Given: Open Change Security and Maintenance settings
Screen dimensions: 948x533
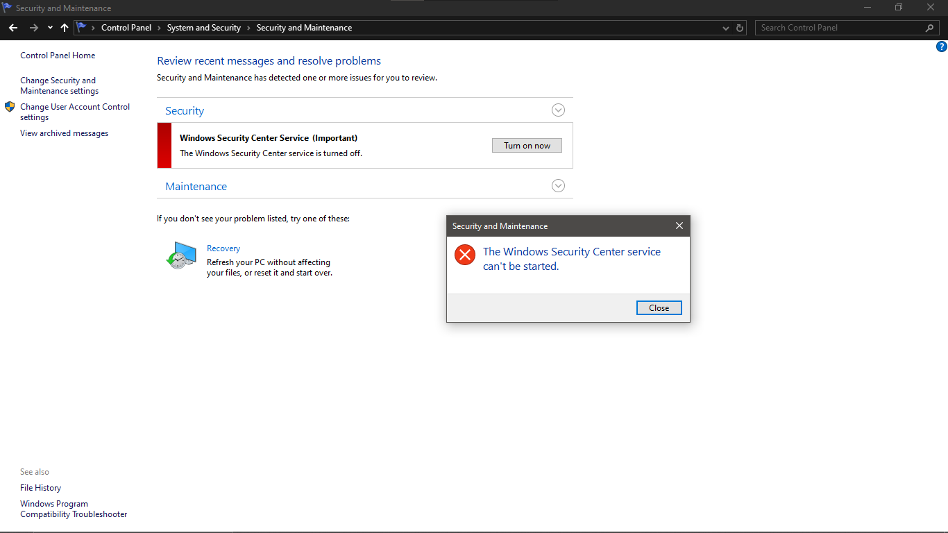Looking at the screenshot, I should (60, 85).
